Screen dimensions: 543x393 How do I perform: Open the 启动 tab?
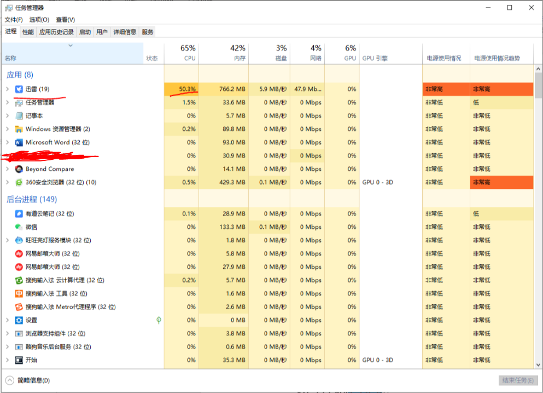(85, 32)
